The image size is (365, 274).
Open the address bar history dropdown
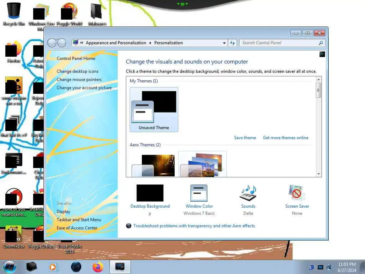pyautogui.click(x=224, y=43)
